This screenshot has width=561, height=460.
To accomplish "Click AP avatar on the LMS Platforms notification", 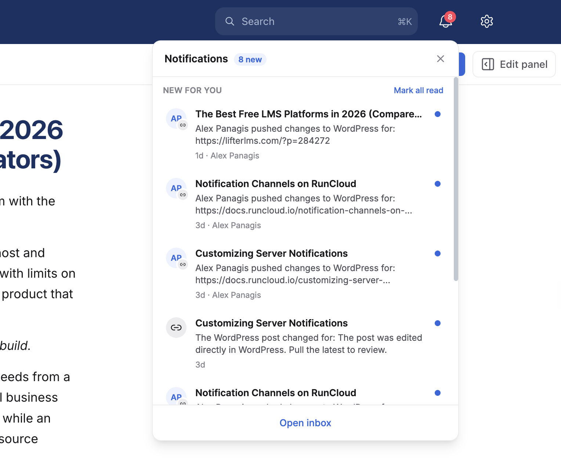I will coord(176,118).
